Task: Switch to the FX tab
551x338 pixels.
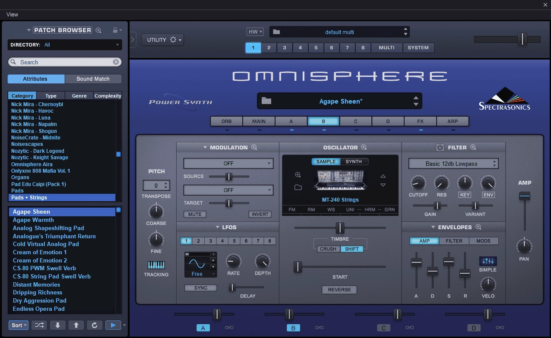Action: [420, 121]
